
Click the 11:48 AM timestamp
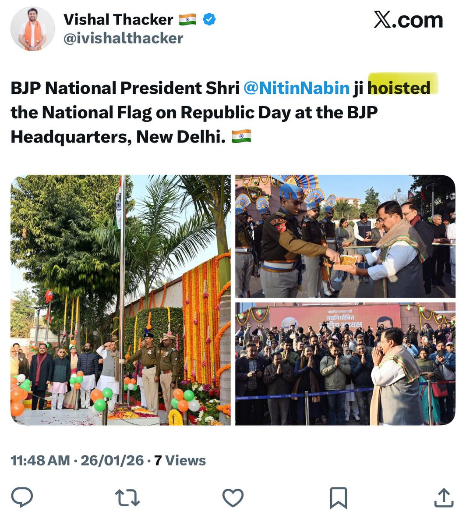pos(40,461)
